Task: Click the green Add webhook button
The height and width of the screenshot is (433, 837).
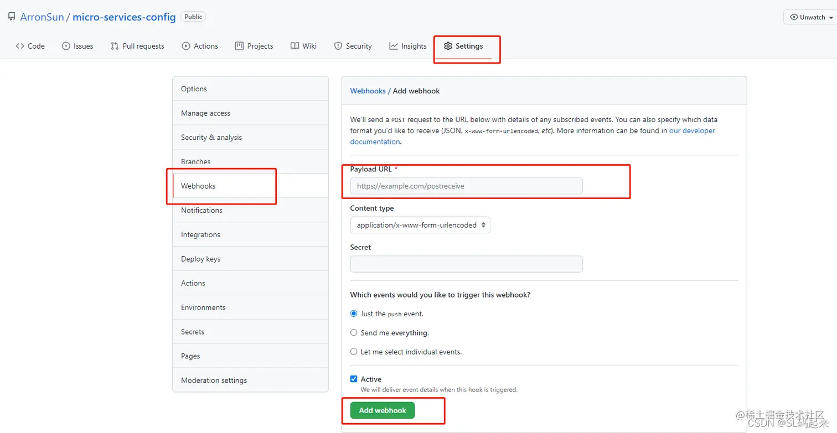Action: [383, 410]
